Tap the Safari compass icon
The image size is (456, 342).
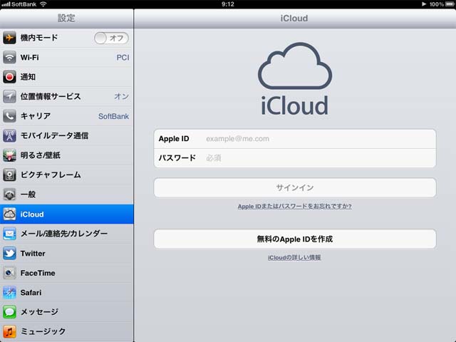pyautogui.click(x=9, y=292)
